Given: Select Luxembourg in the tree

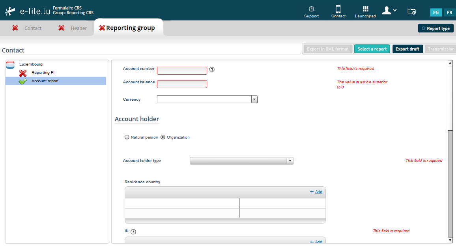Looking at the screenshot, I should point(31,64).
